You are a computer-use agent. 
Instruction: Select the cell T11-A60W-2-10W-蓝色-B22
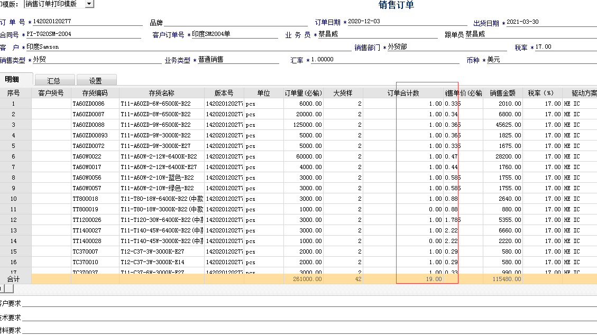161,178
